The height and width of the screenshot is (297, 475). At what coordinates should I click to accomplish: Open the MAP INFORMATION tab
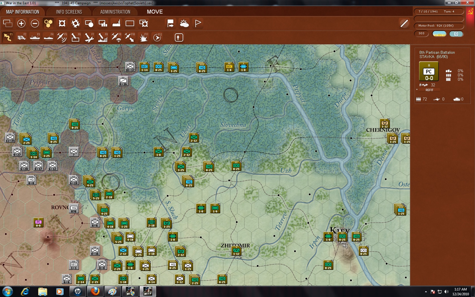(x=23, y=12)
